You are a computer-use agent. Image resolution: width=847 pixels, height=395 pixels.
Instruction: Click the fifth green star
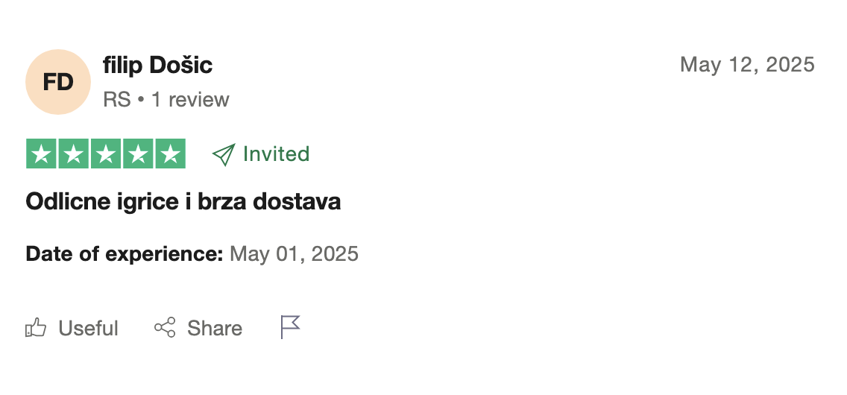(x=170, y=154)
